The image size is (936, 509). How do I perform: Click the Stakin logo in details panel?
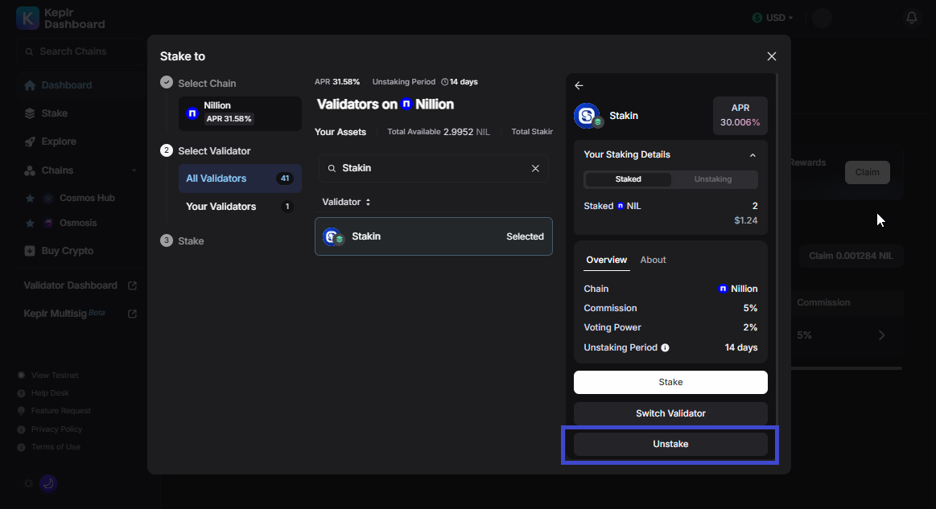588,116
